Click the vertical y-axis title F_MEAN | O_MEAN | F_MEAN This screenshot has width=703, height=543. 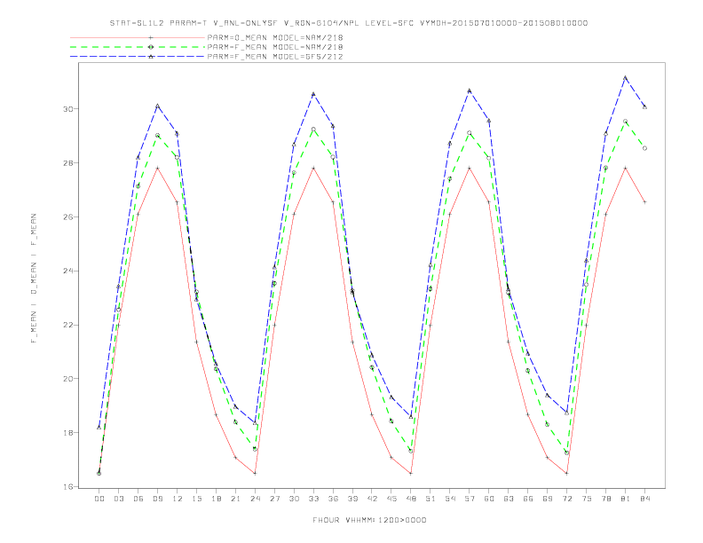34,279
